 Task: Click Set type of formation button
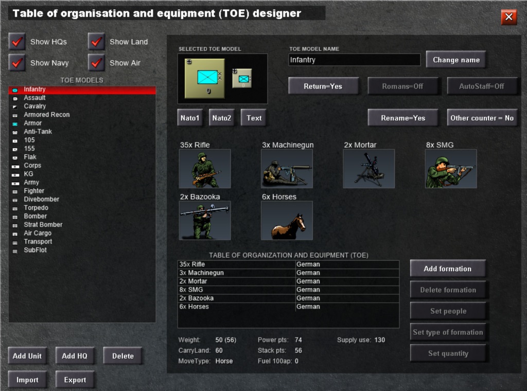click(448, 332)
